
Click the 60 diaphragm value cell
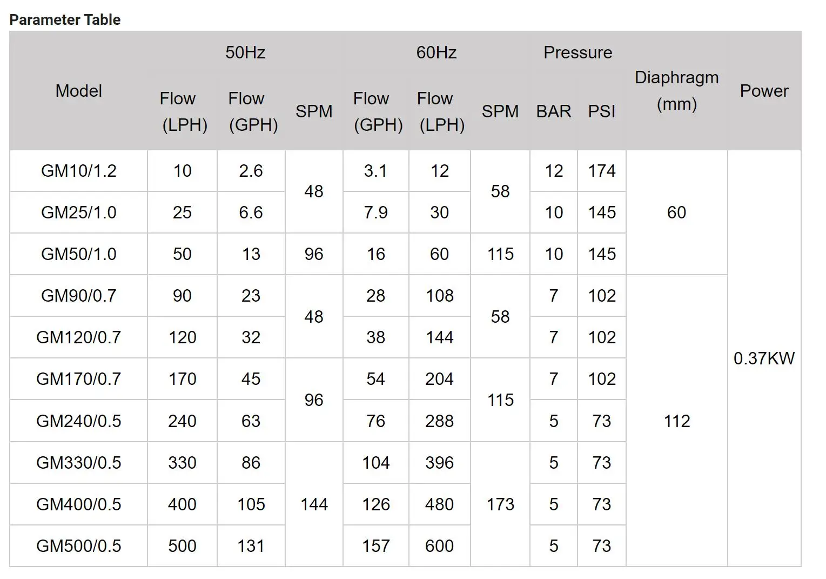[677, 212]
